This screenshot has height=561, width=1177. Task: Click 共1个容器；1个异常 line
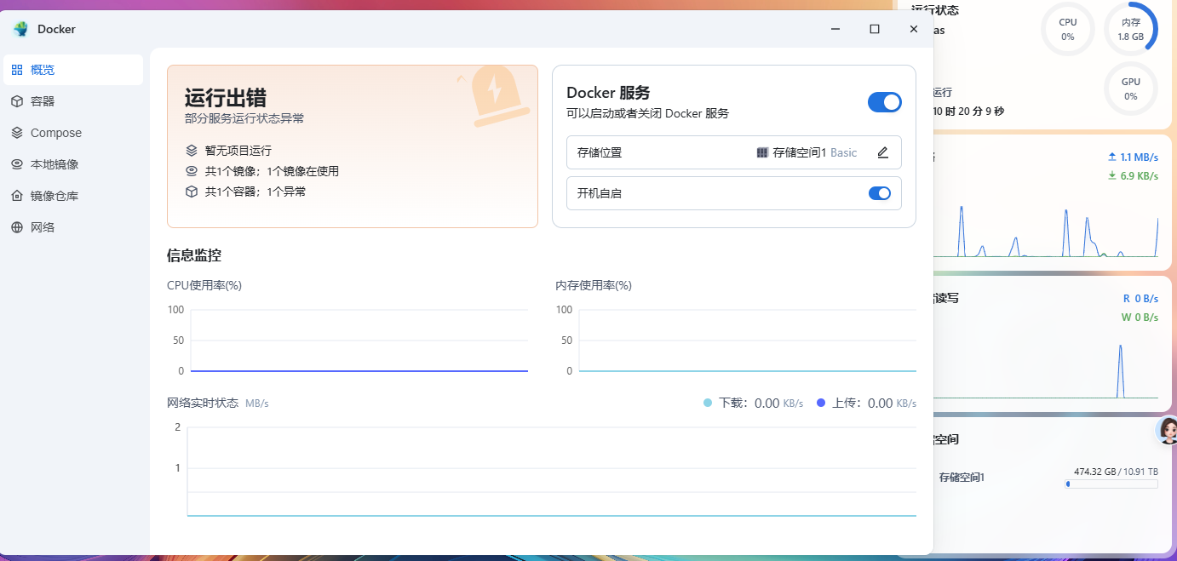[255, 192]
